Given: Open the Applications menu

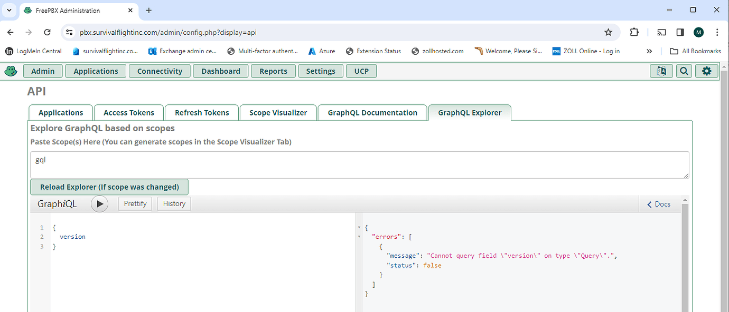Looking at the screenshot, I should click(96, 71).
